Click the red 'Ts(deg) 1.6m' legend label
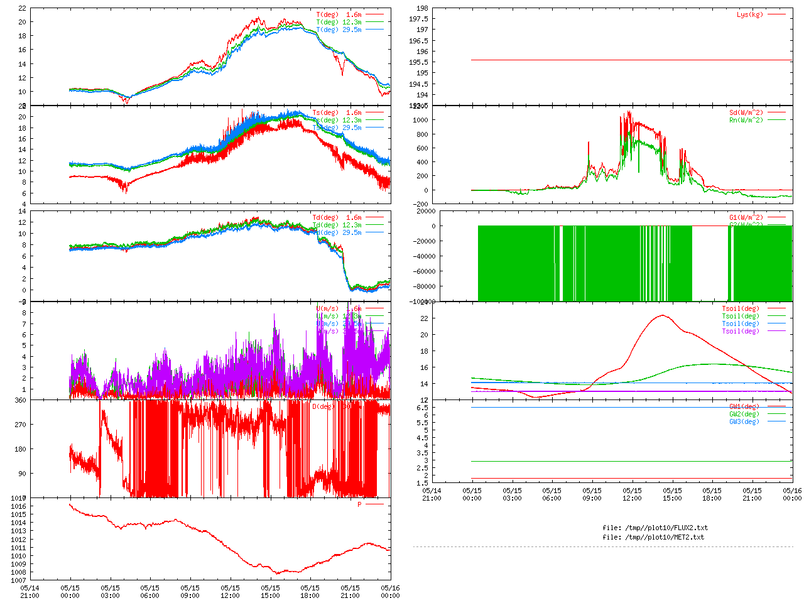Image resolution: width=804 pixels, height=603 pixels. click(337, 113)
